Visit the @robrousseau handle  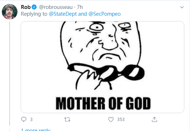(x=56, y=7)
